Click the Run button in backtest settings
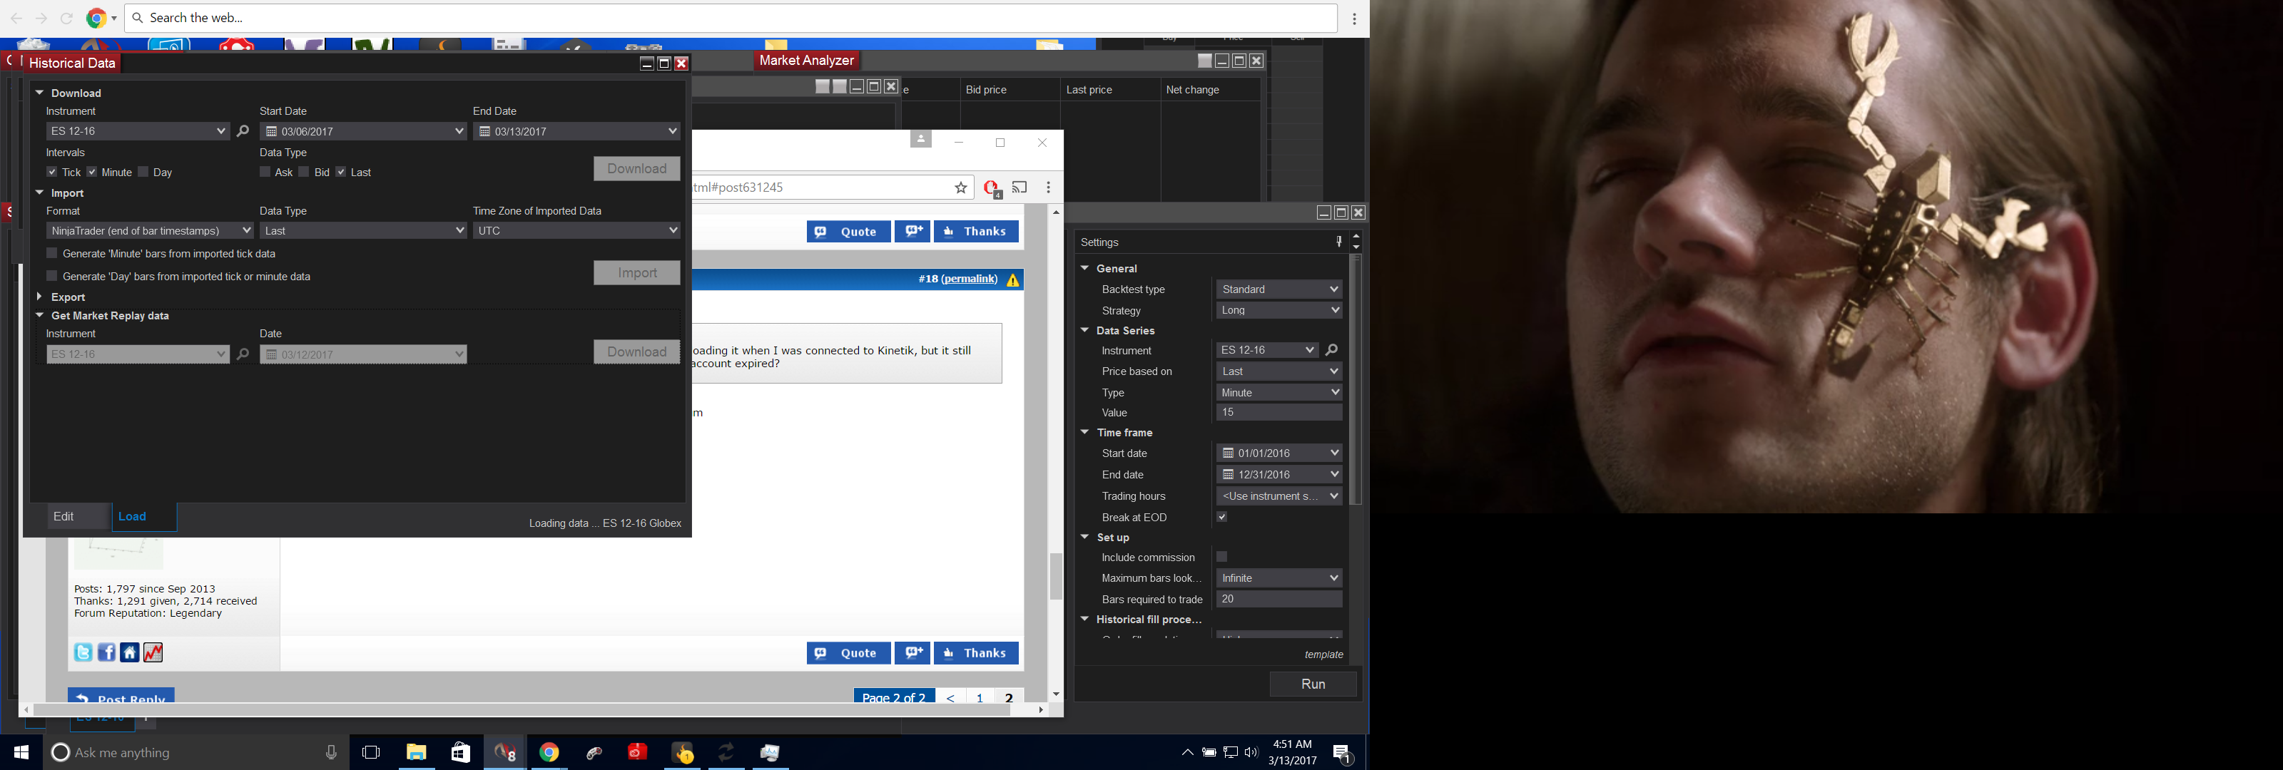Viewport: 2283px width, 770px height. point(1313,684)
